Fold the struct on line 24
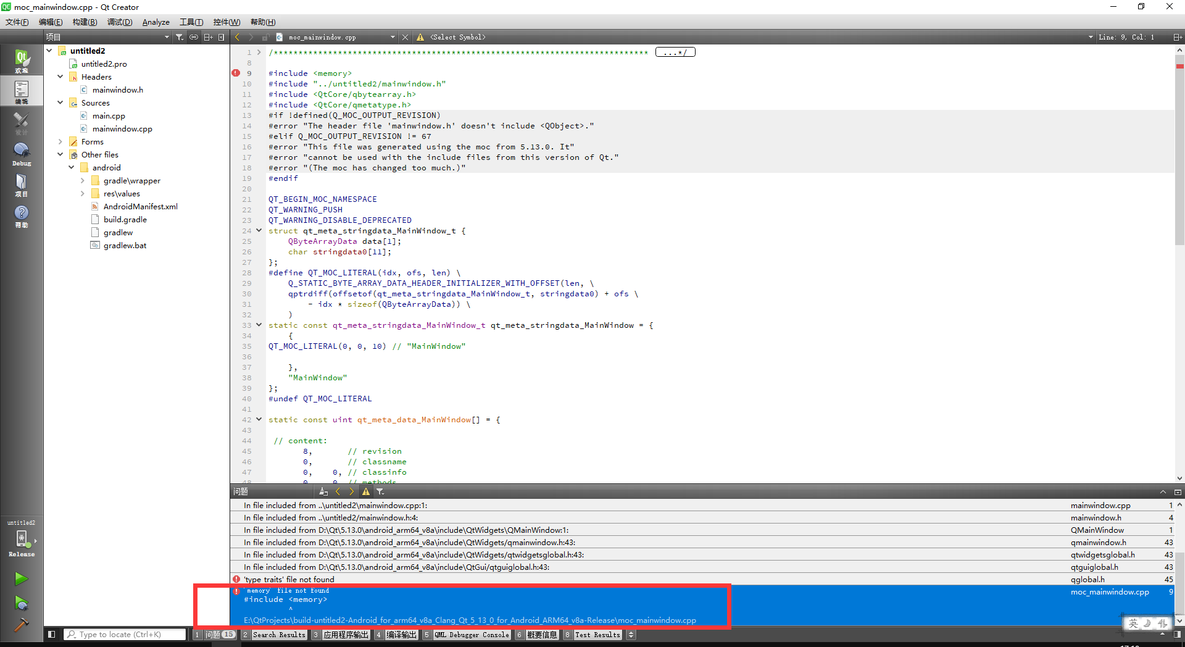This screenshot has height=647, width=1185. click(x=259, y=230)
